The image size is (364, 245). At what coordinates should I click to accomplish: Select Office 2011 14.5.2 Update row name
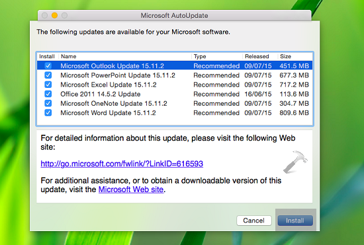point(101,94)
